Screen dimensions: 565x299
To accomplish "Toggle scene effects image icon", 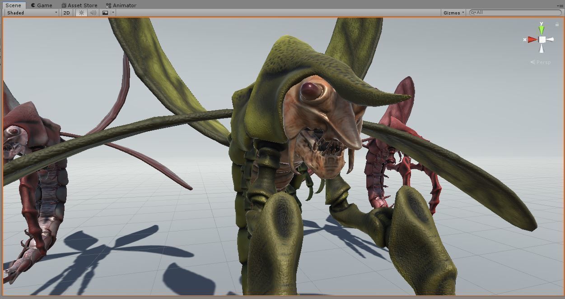I will point(105,13).
